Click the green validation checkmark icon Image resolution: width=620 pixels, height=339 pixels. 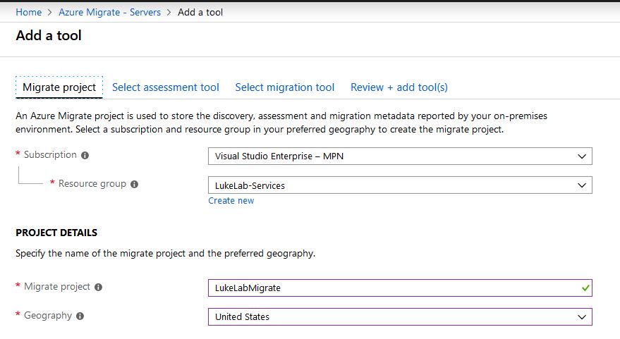(x=585, y=288)
